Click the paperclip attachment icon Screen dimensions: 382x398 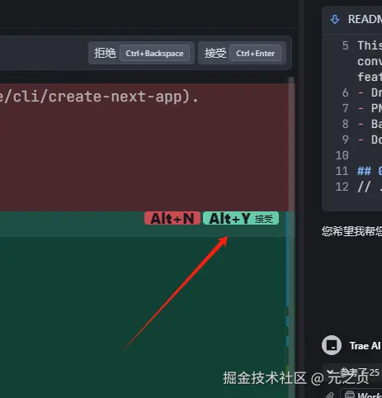coord(330,396)
